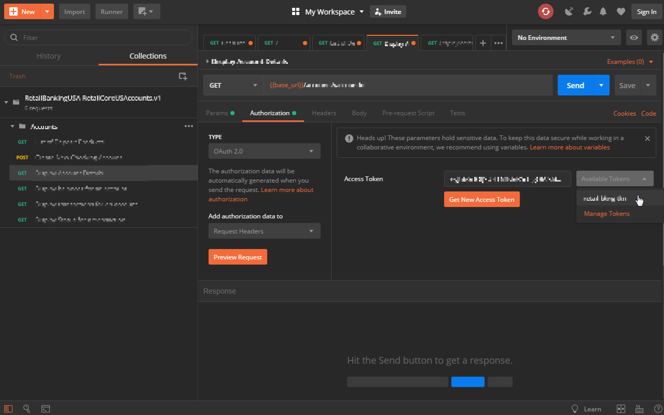664x415 pixels.
Task: Open a new request tab with plus
Action: pos(482,43)
